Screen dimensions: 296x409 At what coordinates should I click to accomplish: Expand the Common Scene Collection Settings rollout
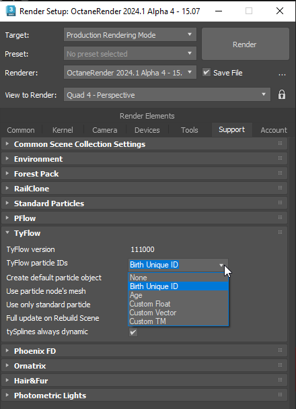click(7, 144)
